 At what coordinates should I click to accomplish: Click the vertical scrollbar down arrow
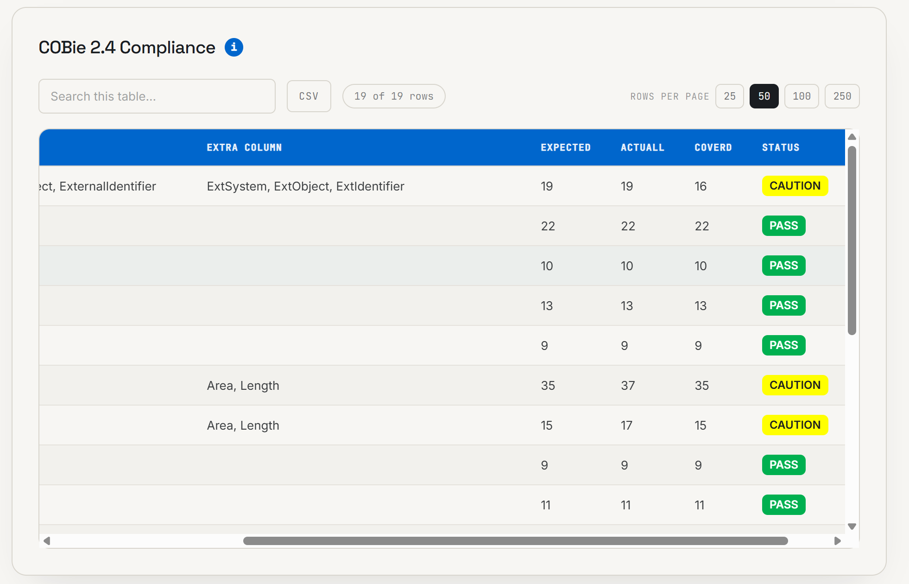(852, 527)
